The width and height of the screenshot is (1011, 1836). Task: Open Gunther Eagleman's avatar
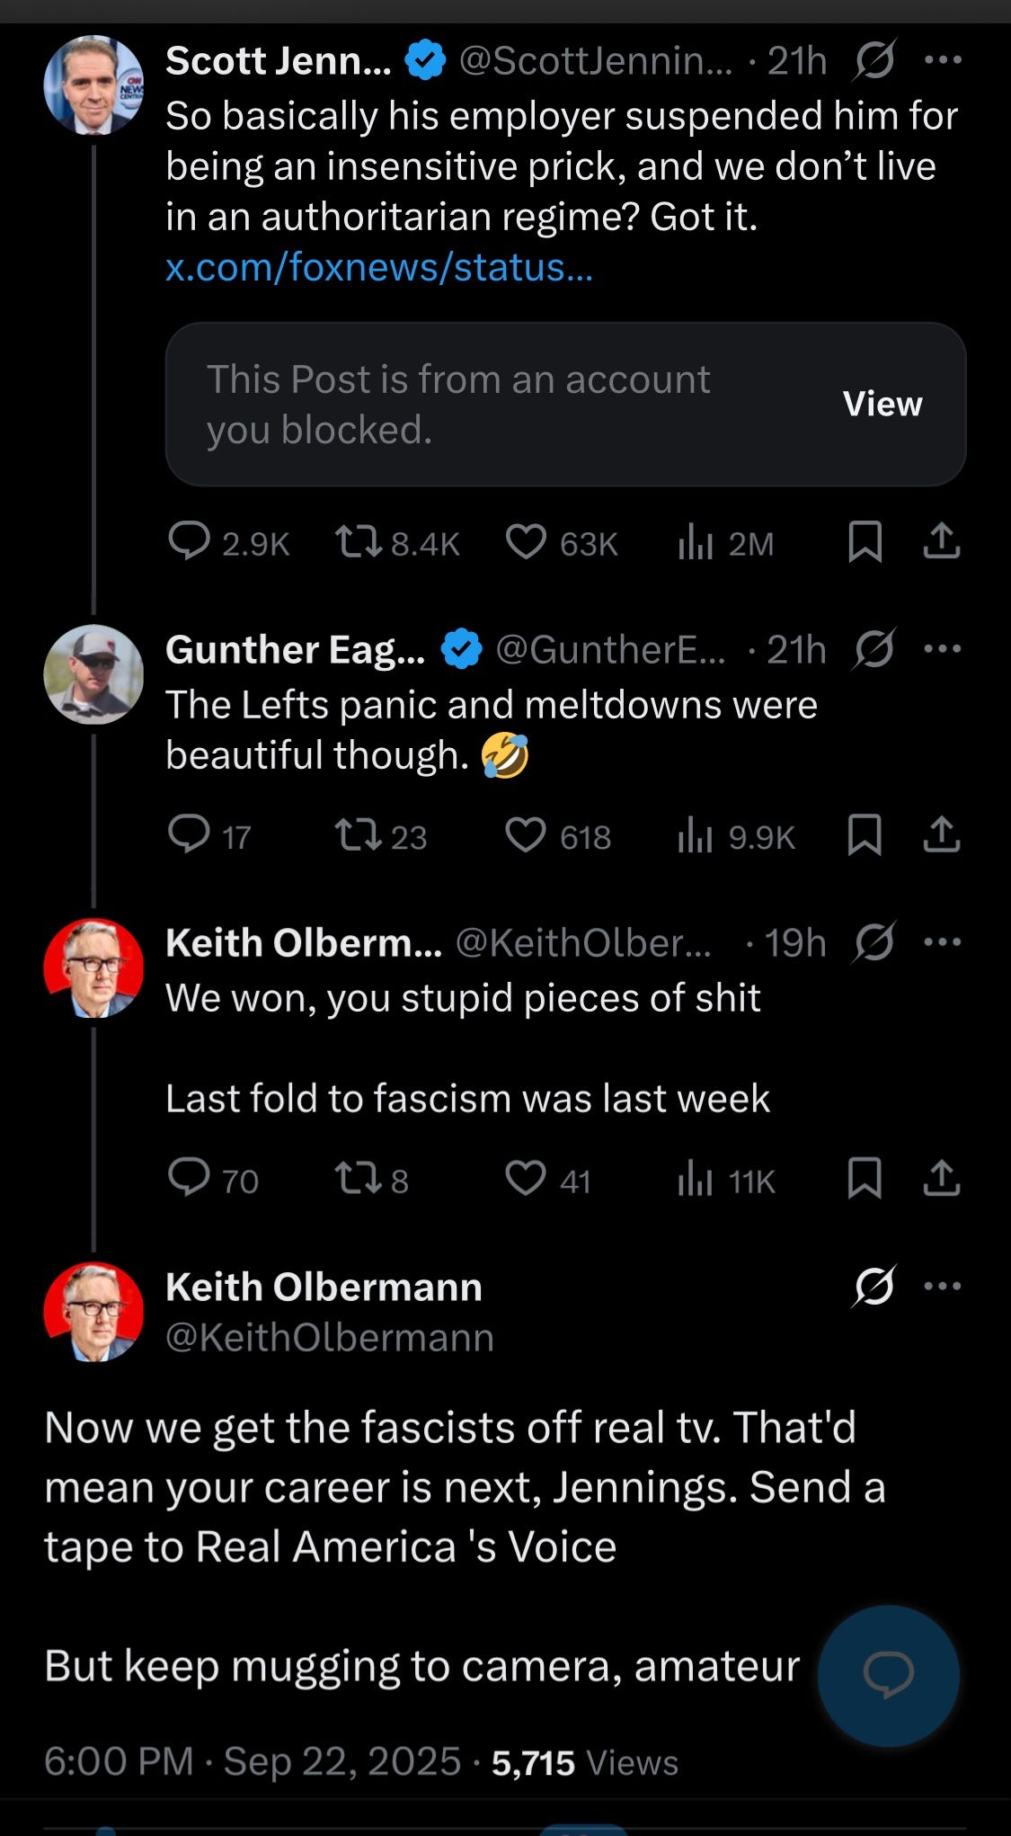coord(93,674)
